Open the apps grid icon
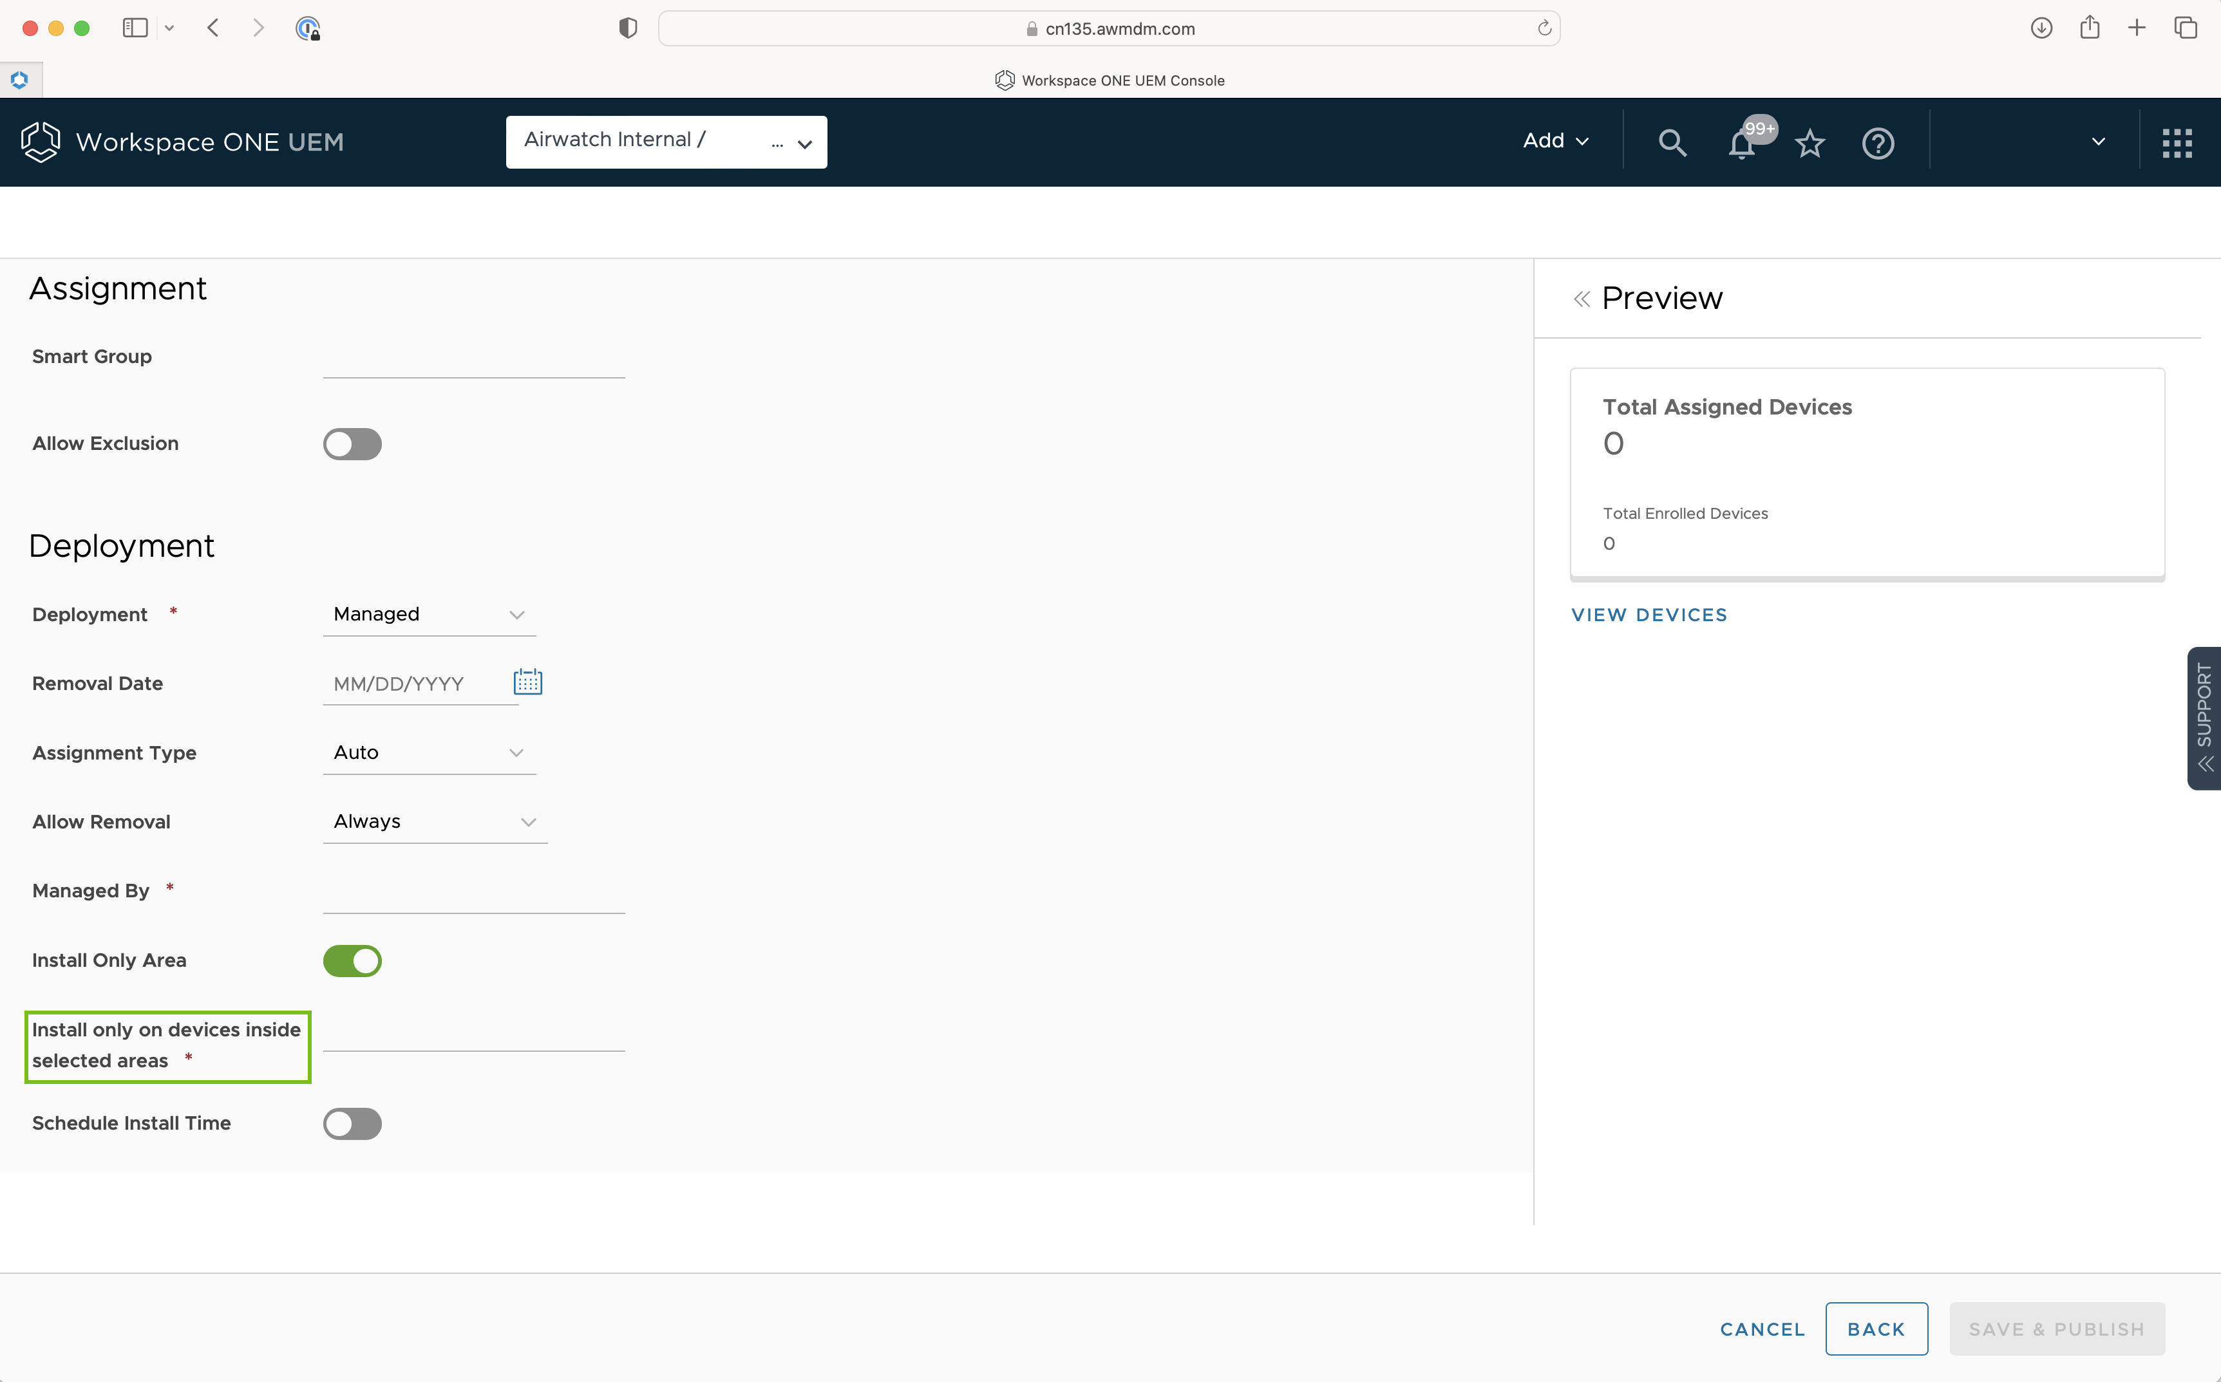The height and width of the screenshot is (1382, 2221). tap(2177, 143)
